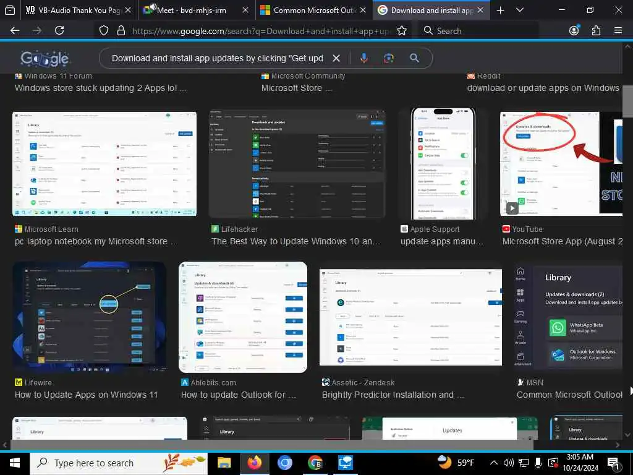Go back with the browser back arrow
Viewport: 633px width, 475px height.
coord(15,30)
